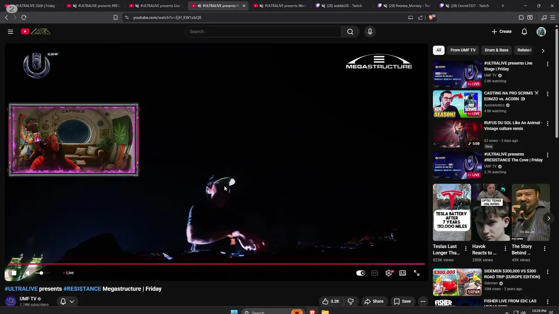
Task: Open a new browser tab
Action: [x=503, y=6]
